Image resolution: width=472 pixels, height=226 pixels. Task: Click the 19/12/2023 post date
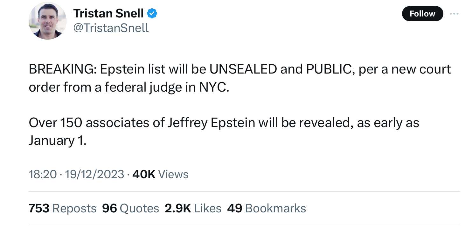(x=94, y=174)
